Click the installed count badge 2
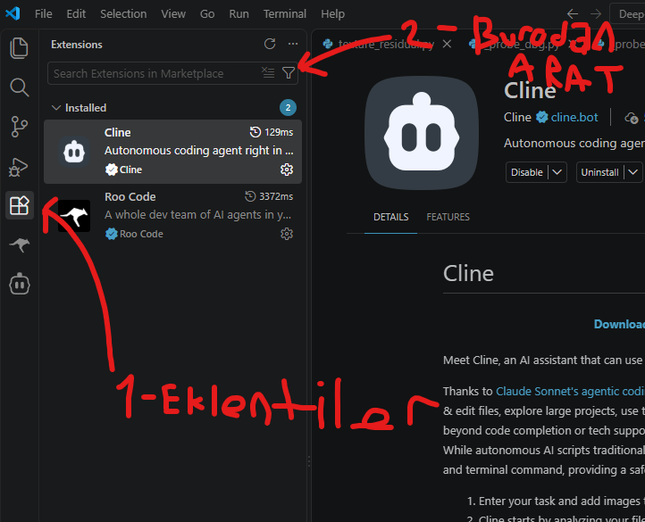645x522 pixels. pos(288,108)
